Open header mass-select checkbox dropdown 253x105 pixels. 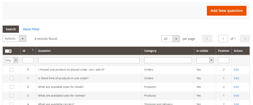(x=10, y=51)
